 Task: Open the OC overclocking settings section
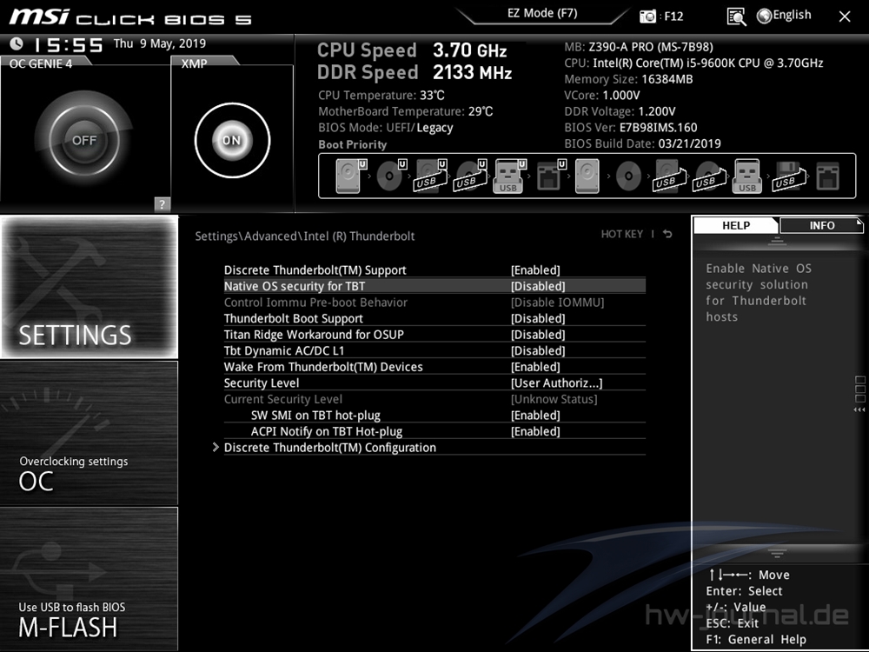coord(90,433)
